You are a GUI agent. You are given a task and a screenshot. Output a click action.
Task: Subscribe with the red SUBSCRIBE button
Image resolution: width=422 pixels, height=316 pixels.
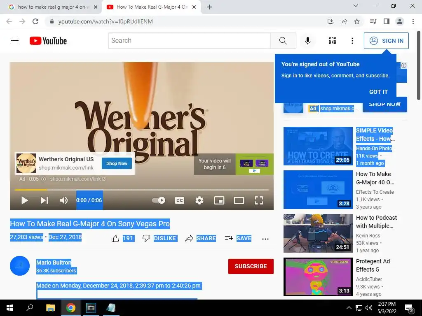(x=251, y=266)
